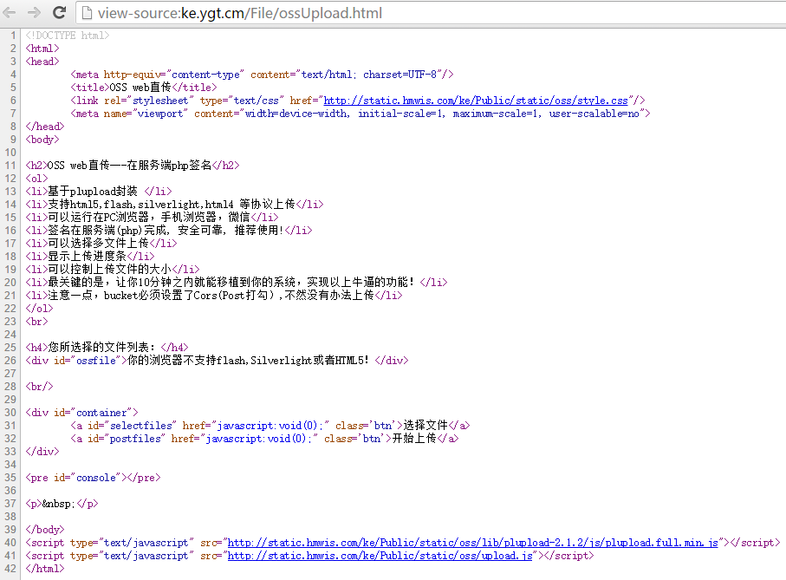
Task: Click line number 42 in the gutter
Action: coord(10,569)
